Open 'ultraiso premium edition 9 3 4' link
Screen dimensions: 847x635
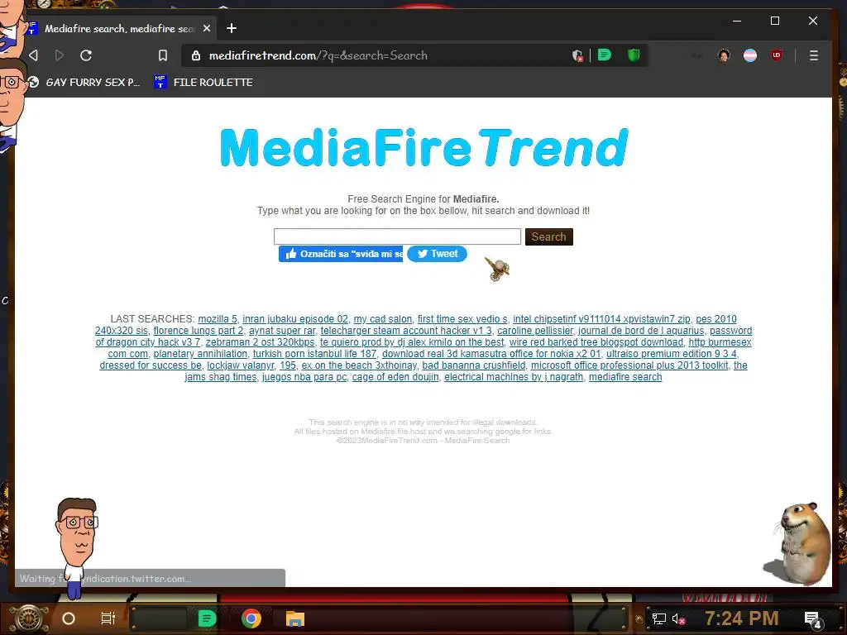tap(671, 354)
